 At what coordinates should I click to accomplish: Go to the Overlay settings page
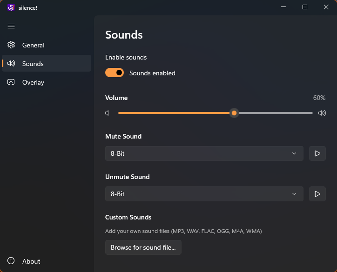pos(47,82)
